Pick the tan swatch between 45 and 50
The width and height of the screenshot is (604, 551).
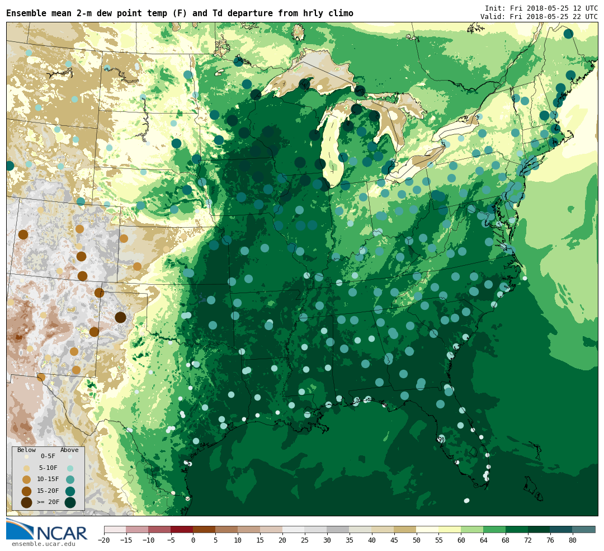[x=405, y=529]
